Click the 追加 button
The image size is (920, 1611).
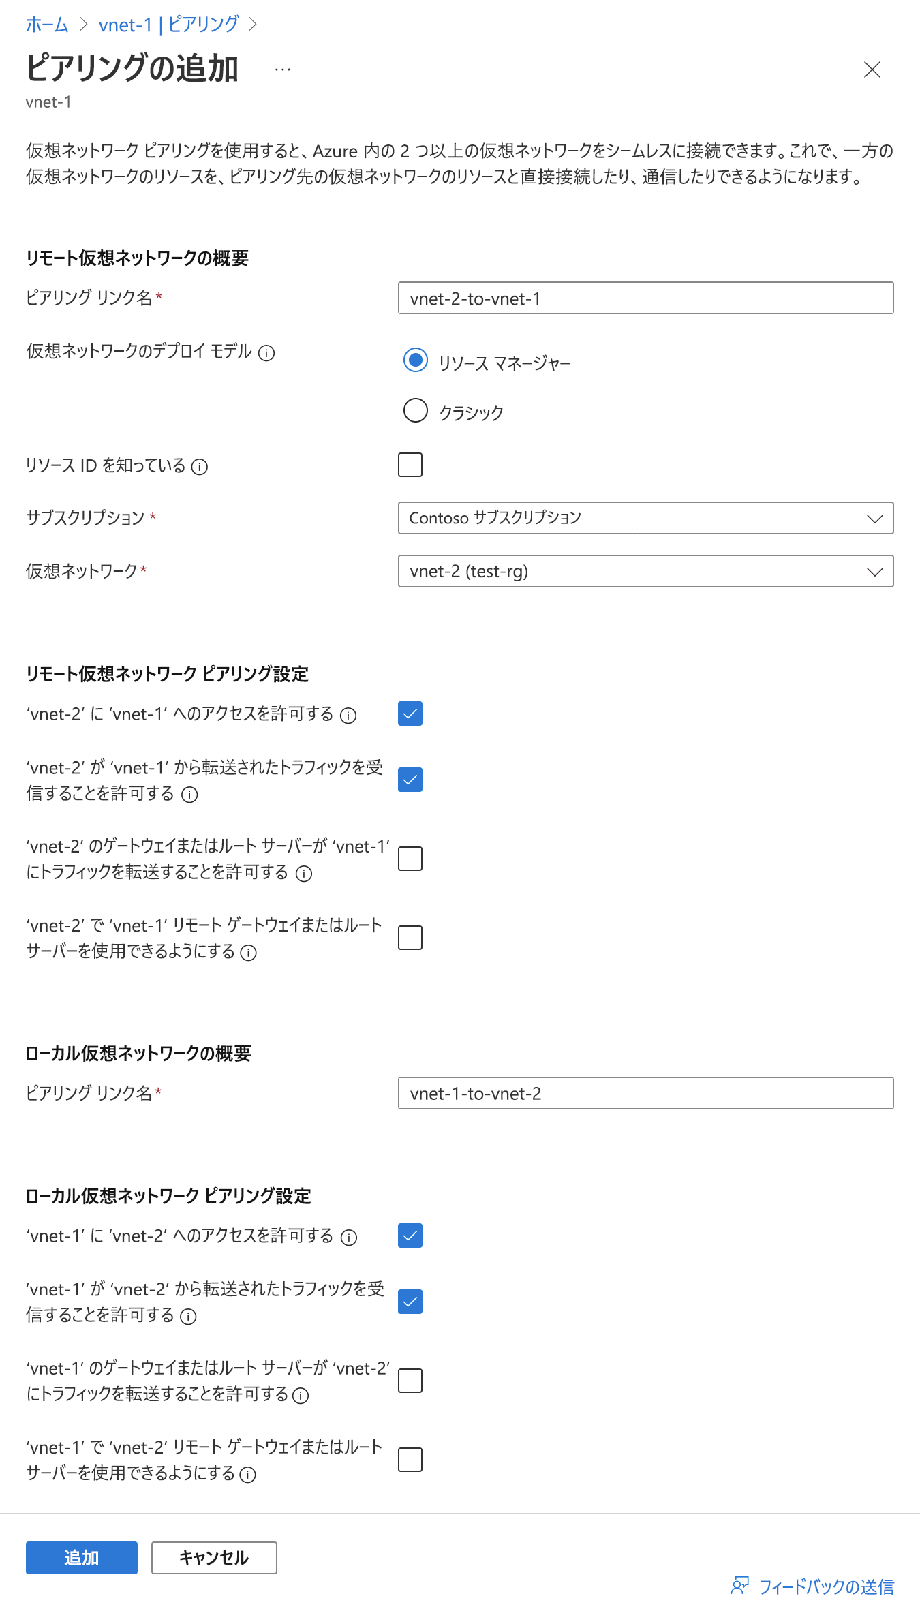tap(82, 1558)
